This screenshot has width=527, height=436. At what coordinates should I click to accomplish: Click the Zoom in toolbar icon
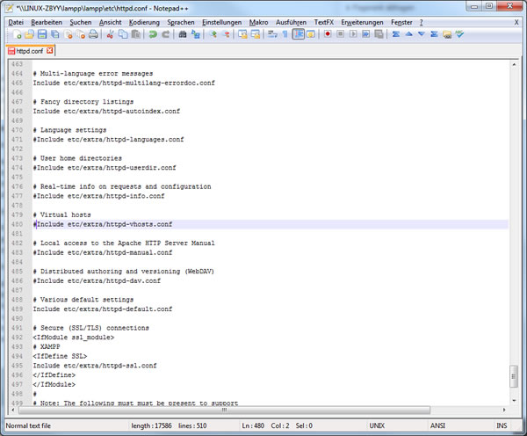pyautogui.click(x=213, y=35)
